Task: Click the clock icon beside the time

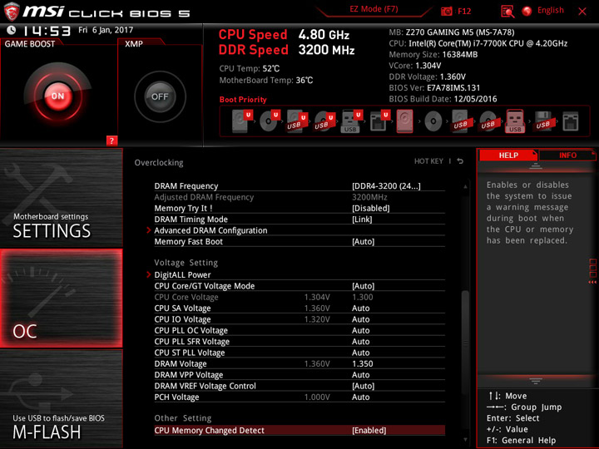Action: (x=12, y=30)
